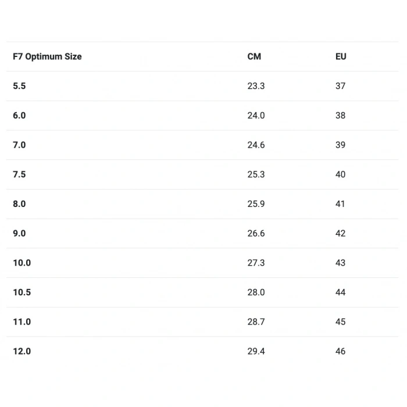
Task: Click the EU 37 value
Action: click(x=340, y=86)
